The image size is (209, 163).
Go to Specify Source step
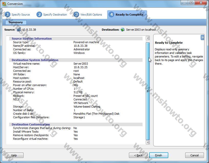point(21,15)
